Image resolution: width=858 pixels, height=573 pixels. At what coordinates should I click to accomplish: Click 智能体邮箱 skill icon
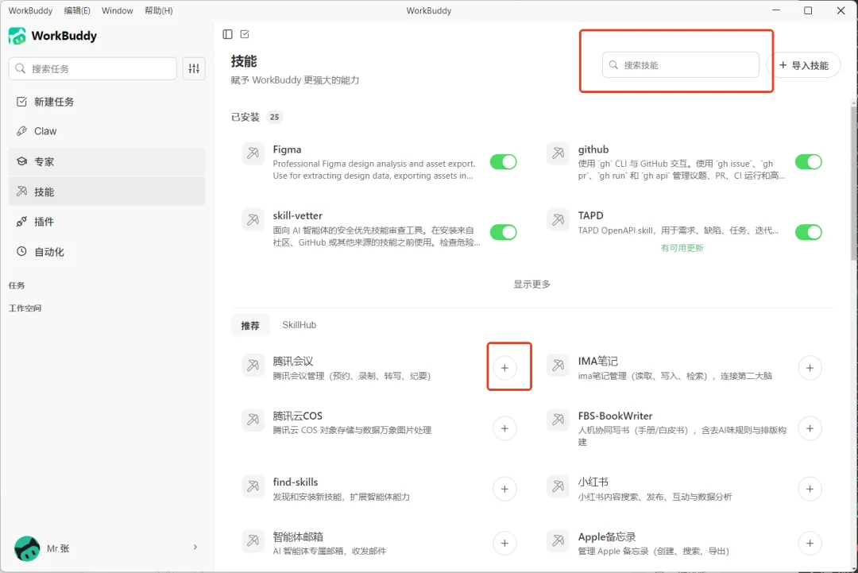[253, 540]
